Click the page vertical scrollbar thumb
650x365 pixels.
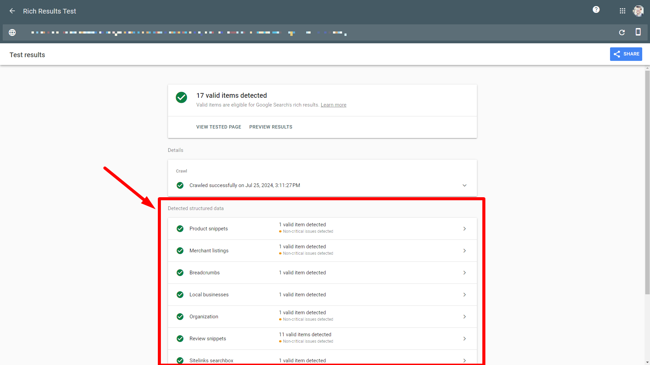647,183
